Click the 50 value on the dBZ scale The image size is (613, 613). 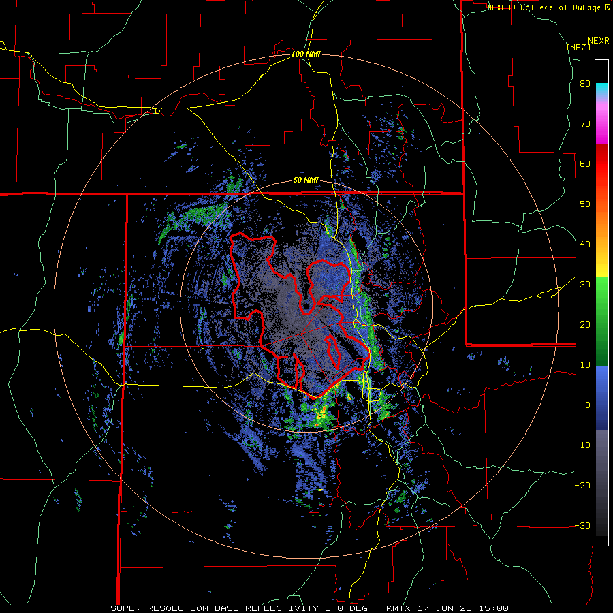(585, 204)
